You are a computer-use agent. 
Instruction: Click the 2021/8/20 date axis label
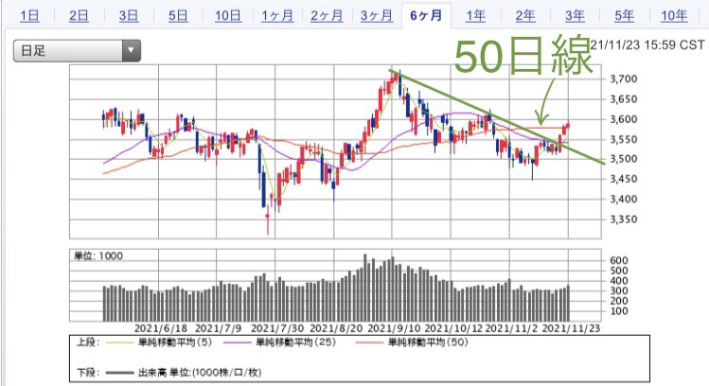pyautogui.click(x=335, y=328)
